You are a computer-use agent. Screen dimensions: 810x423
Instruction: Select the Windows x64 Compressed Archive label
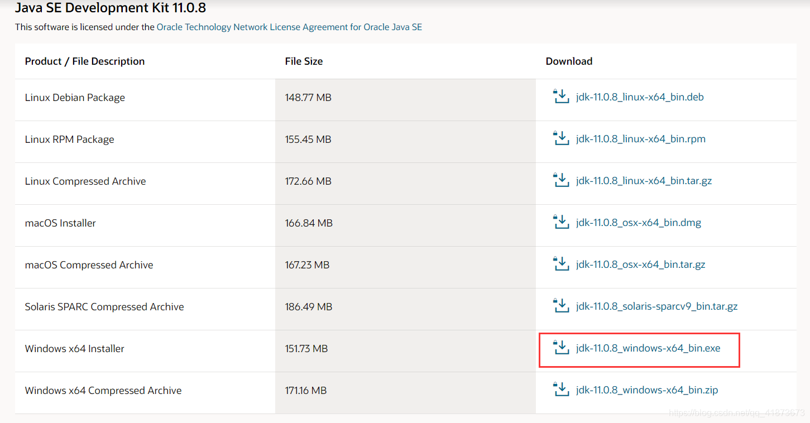(x=103, y=391)
